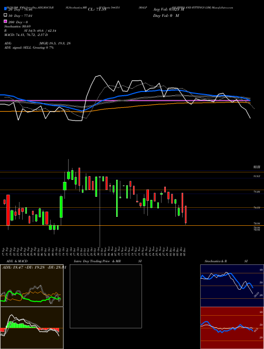The image size is (264, 349).
Task: Click the magenta 200 Day legend swatch
Action: coord(5,21)
